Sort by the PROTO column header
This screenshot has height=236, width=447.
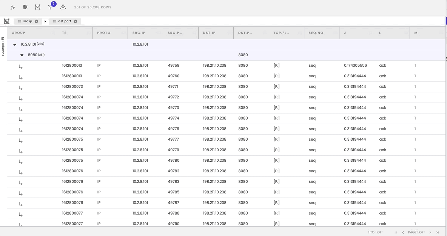point(104,33)
